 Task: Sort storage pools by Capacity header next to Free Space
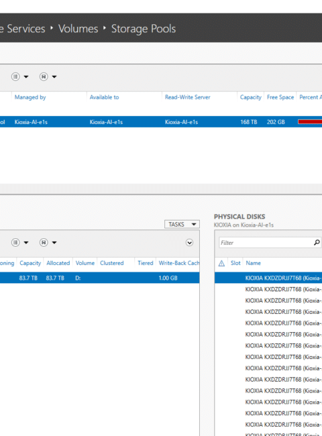(x=250, y=97)
